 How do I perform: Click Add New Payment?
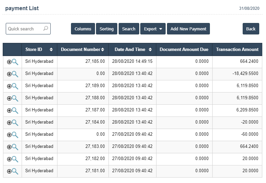(188, 29)
